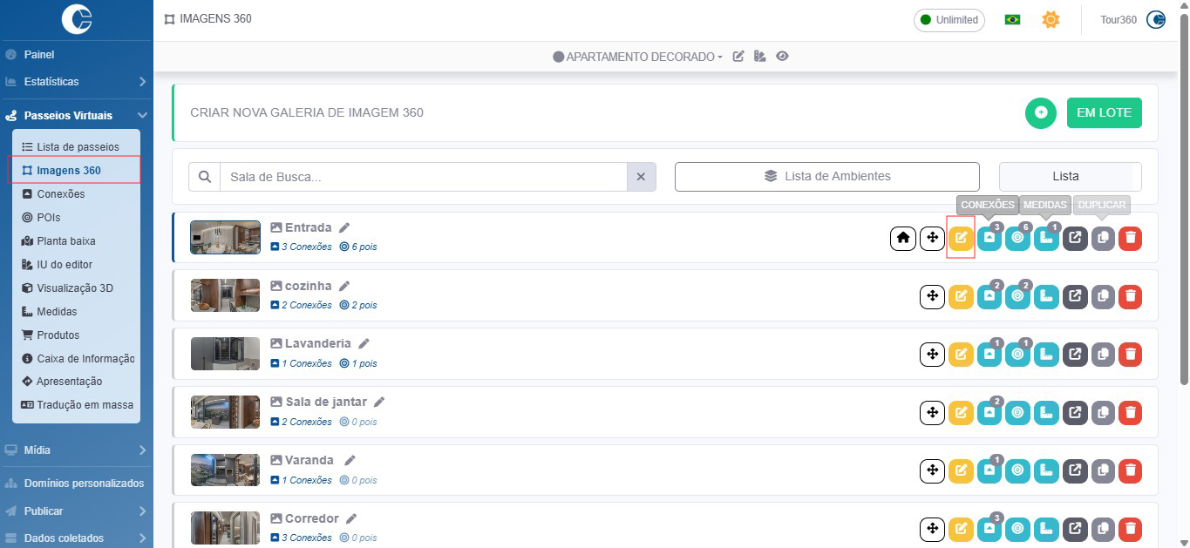Screen dimensions: 1190x548
Task: Go to Planta baixa menu item
Action: (x=65, y=241)
